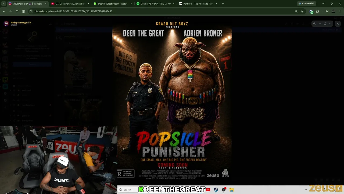Show hidden system tray icons

[306, 190]
